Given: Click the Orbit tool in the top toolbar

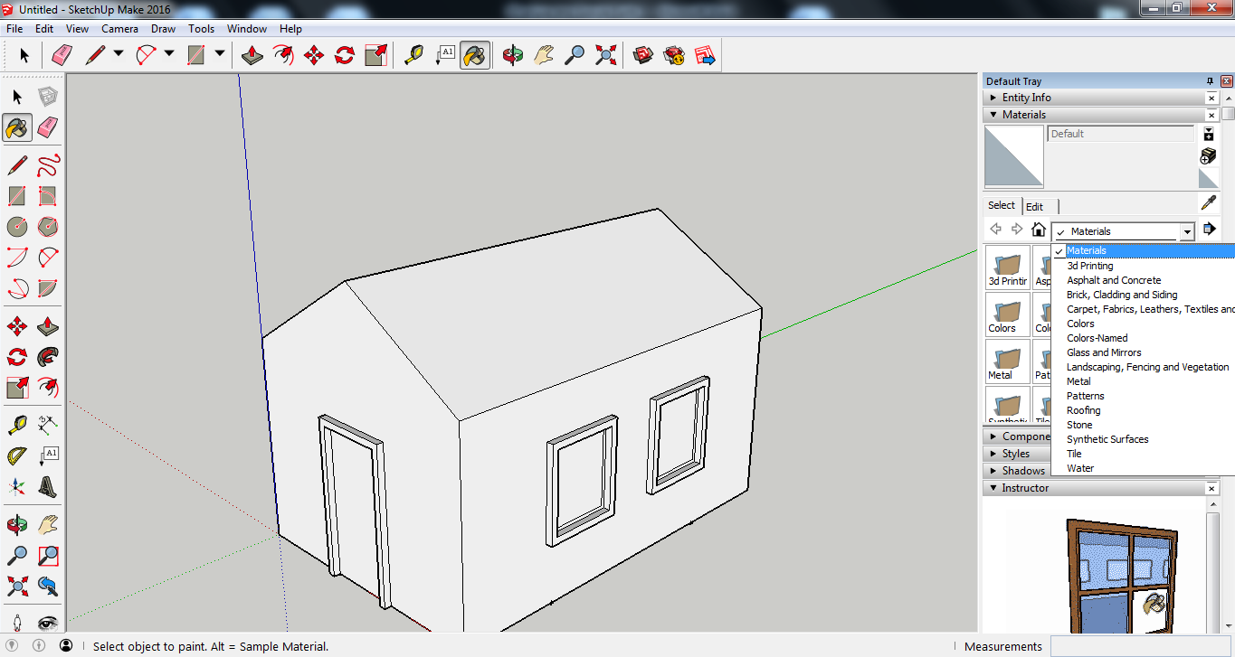Looking at the screenshot, I should tap(513, 56).
